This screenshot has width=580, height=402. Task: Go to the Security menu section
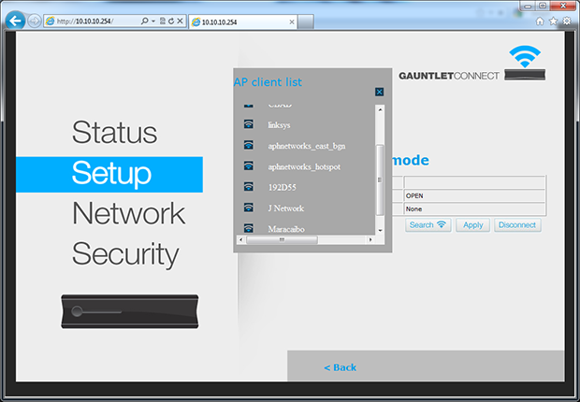click(x=125, y=253)
